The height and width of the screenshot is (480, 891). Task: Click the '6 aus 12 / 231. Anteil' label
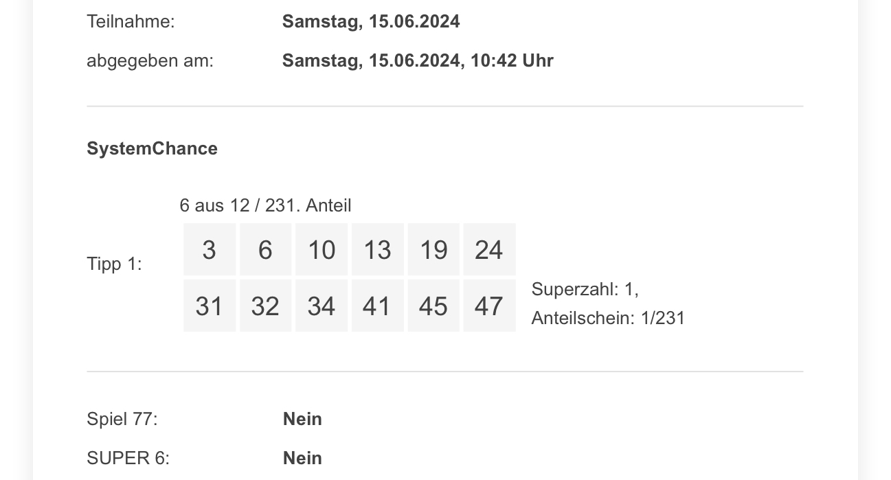click(x=265, y=205)
